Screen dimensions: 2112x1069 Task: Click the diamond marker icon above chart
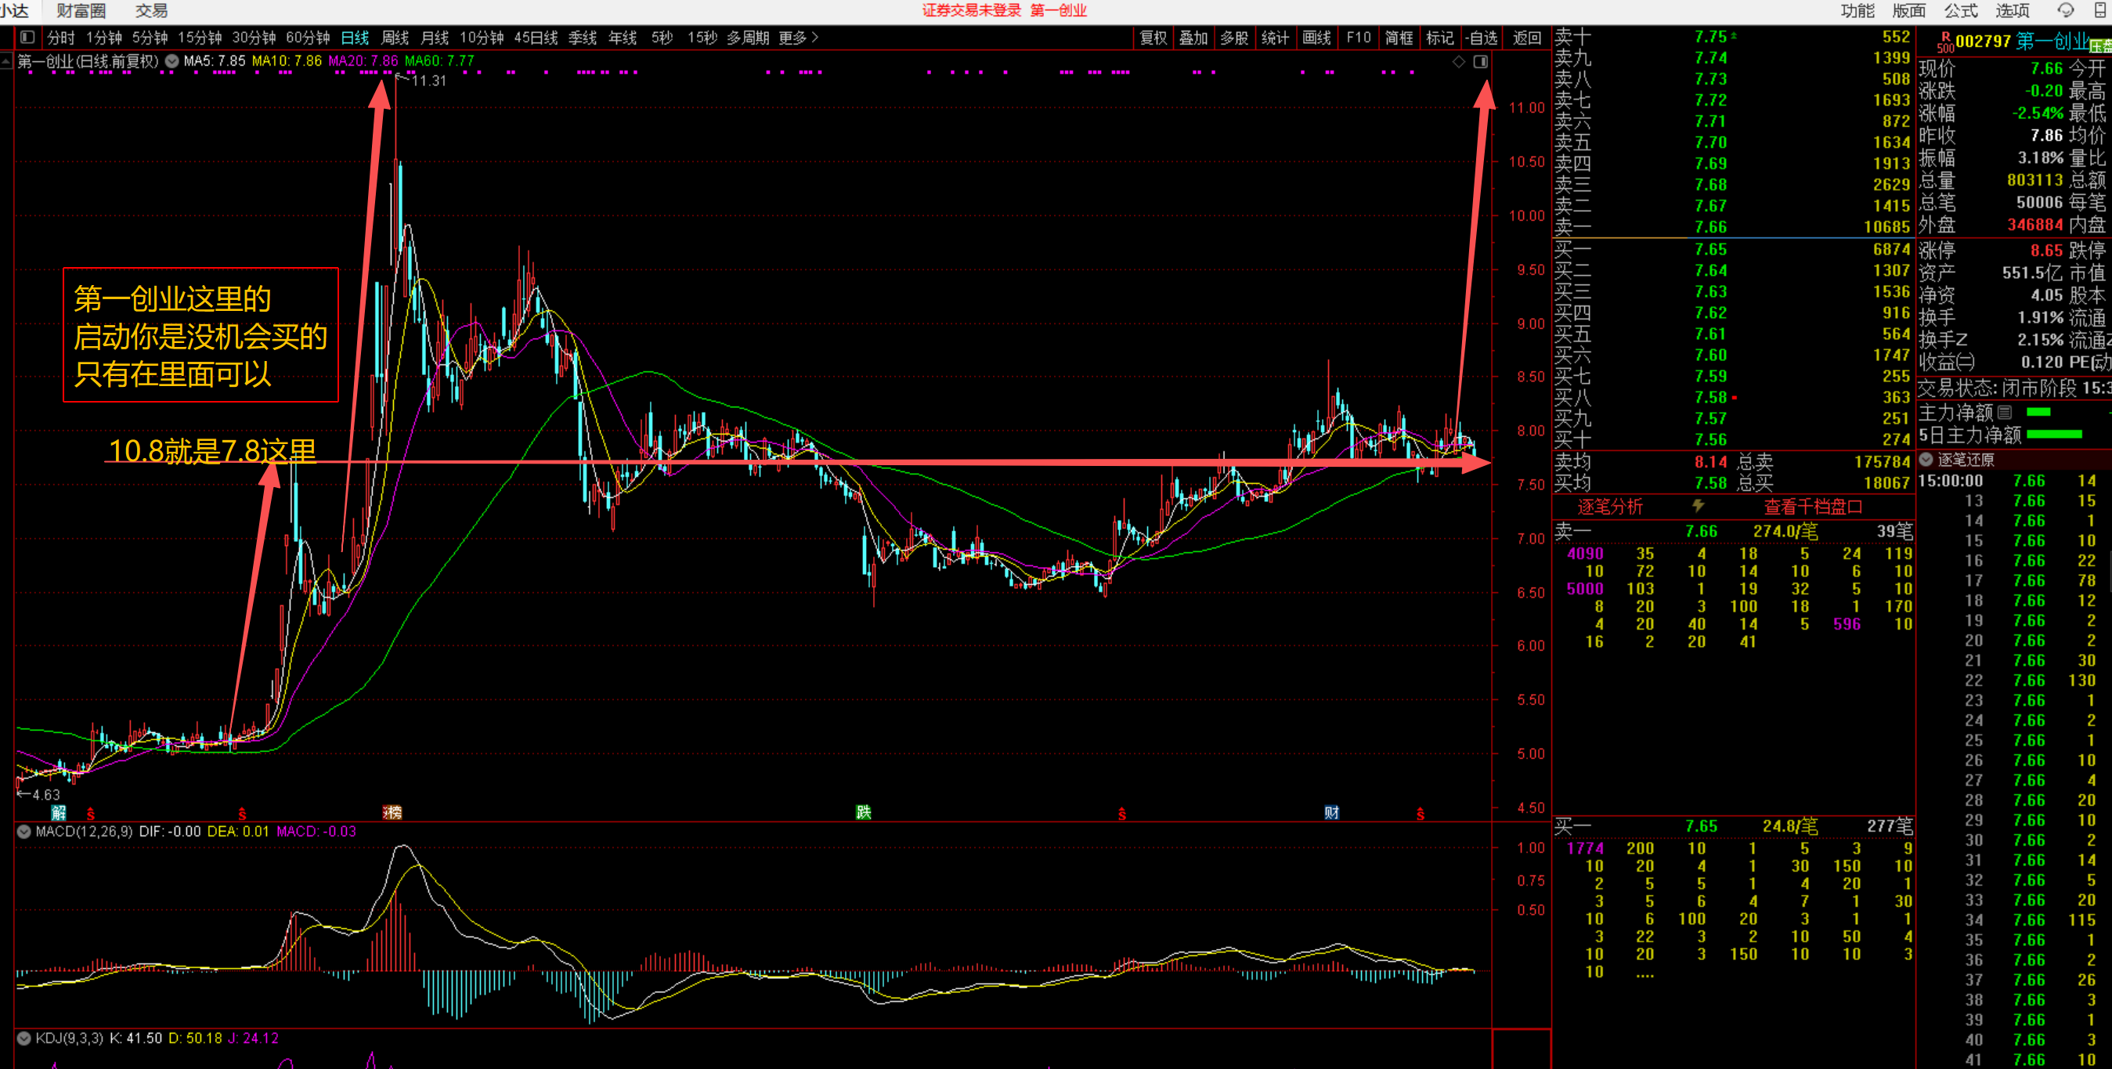(1458, 62)
